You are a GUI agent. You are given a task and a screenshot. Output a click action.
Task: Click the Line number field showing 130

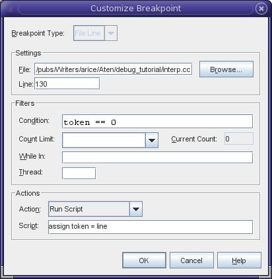click(67, 84)
